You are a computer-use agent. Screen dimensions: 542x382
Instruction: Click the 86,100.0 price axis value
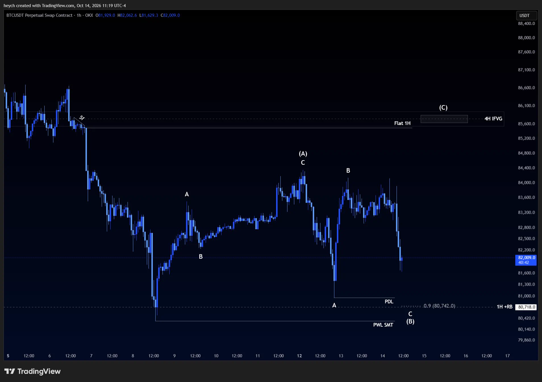(526, 106)
